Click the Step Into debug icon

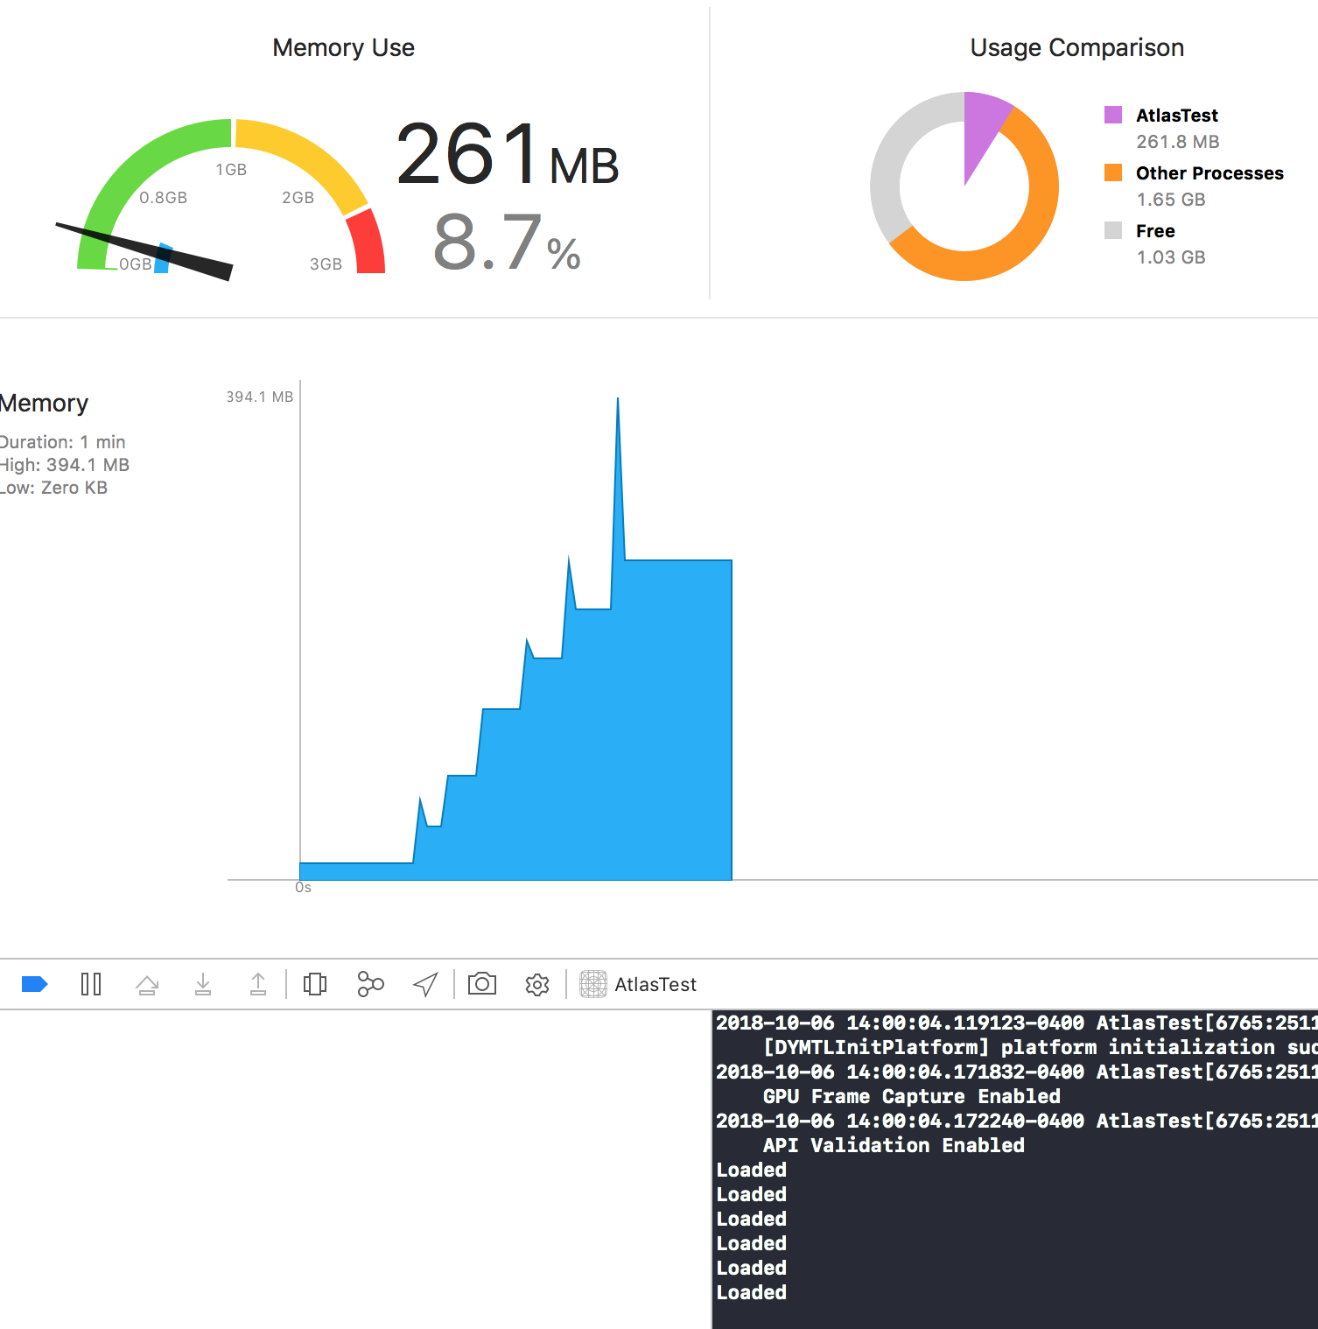(x=203, y=985)
